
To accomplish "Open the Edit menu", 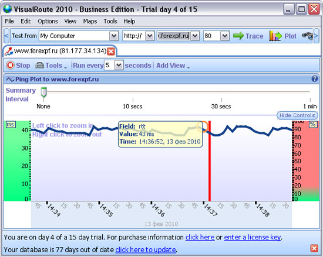I will tap(25, 21).
